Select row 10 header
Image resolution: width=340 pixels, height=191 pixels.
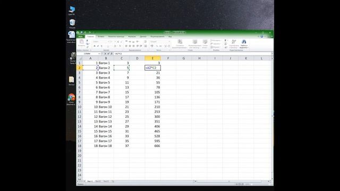tap(80, 107)
